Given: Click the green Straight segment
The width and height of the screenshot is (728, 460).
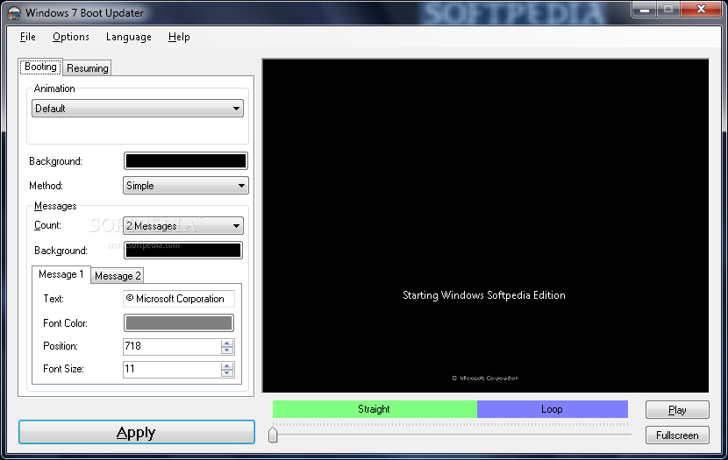Looking at the screenshot, I should point(375,409).
